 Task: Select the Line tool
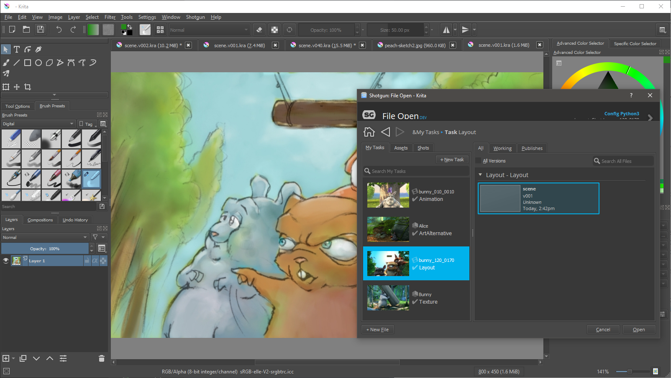click(17, 63)
